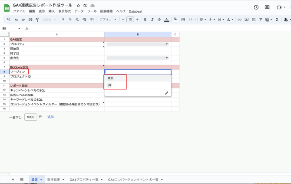This screenshot has width=291, height=184.
Task: Click the pencil edit icon in dropdown
Action: click(x=166, y=93)
